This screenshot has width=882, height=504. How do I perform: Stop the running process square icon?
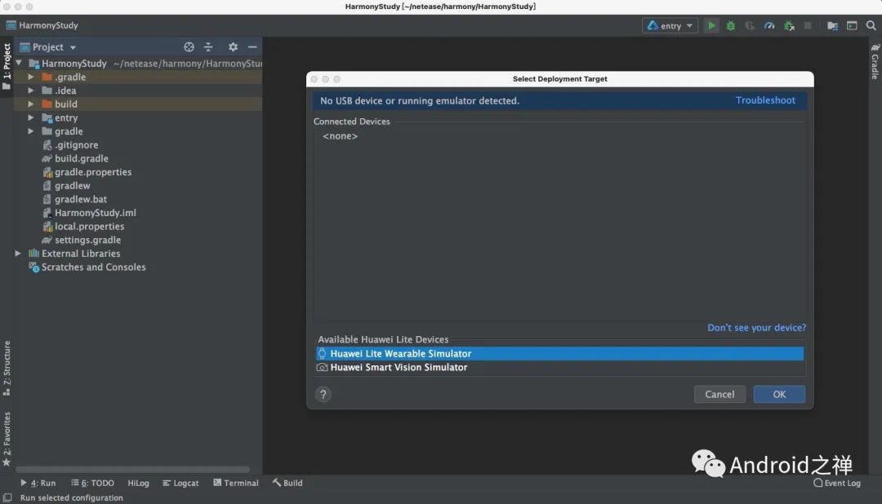click(x=808, y=25)
